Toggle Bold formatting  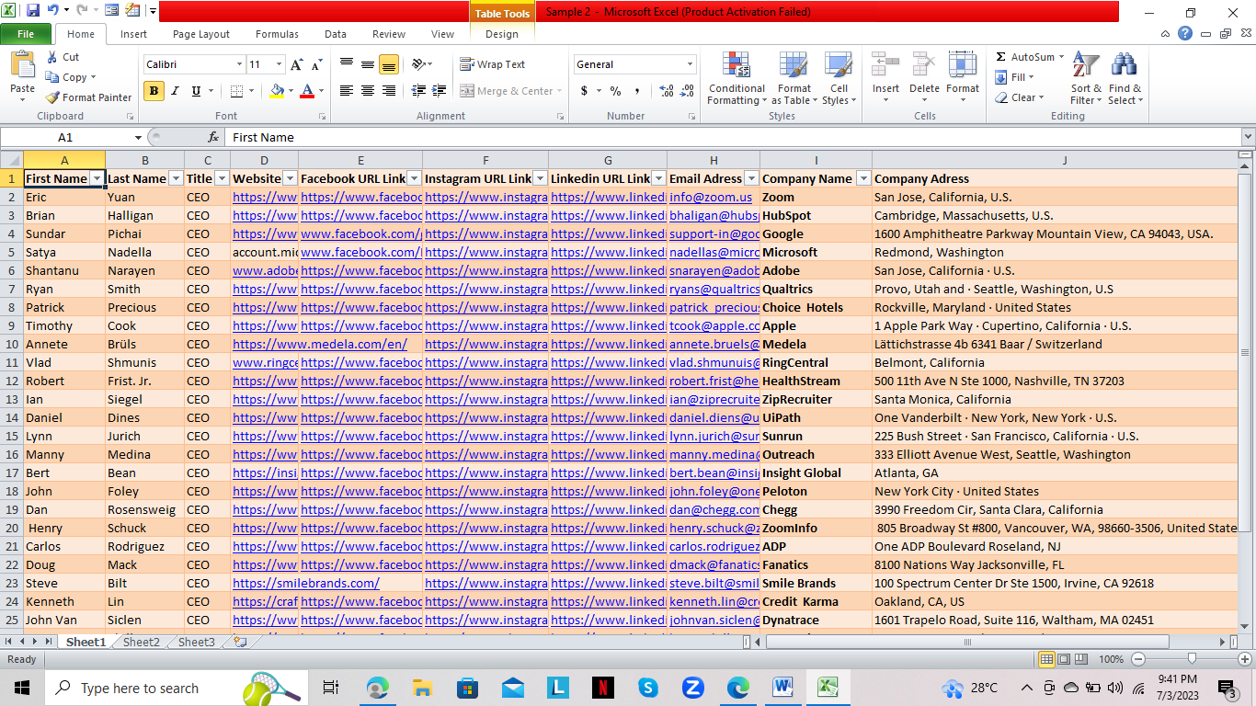pos(154,91)
